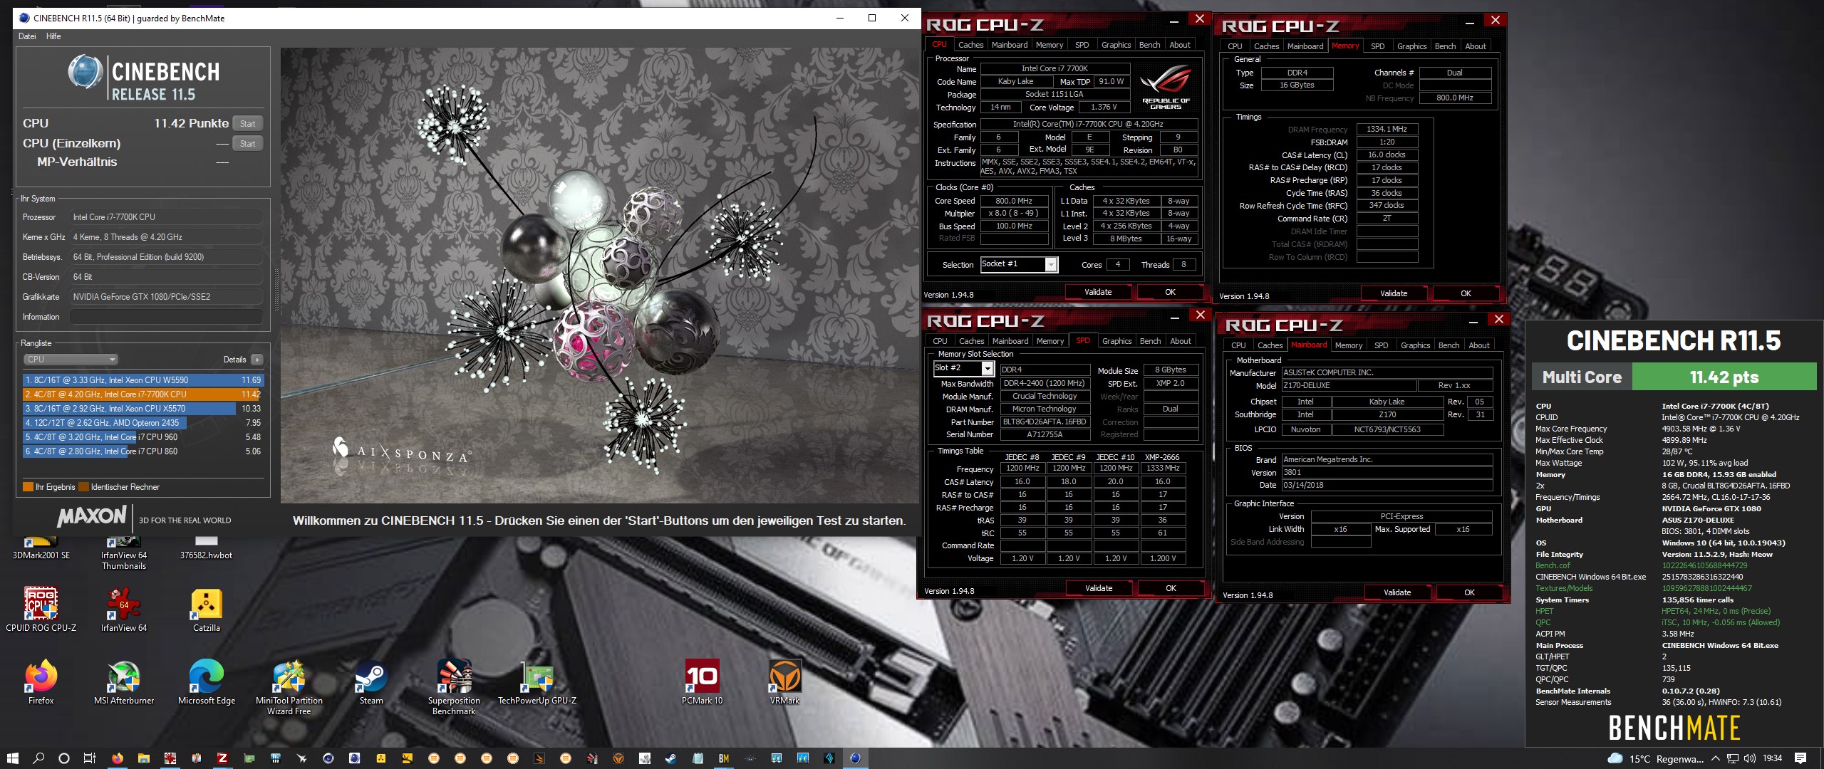
Task: Select the AMD Opteron 2435 ranking row
Action: 143,423
